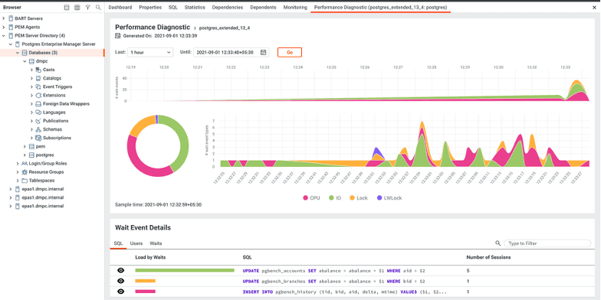Click the Type to Filter input field

click(547, 243)
